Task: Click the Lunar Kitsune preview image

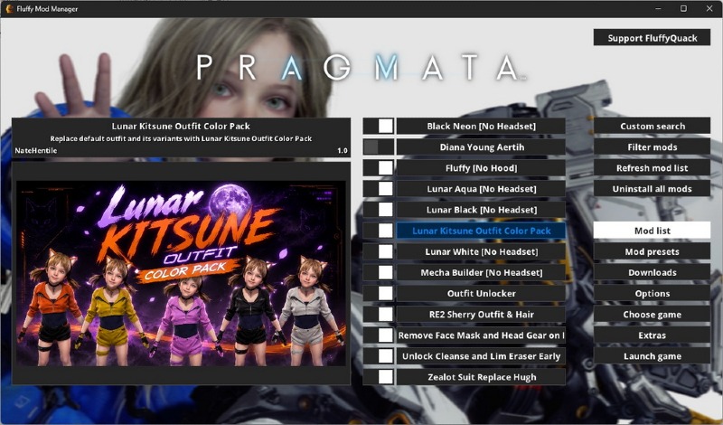Action: (181, 273)
